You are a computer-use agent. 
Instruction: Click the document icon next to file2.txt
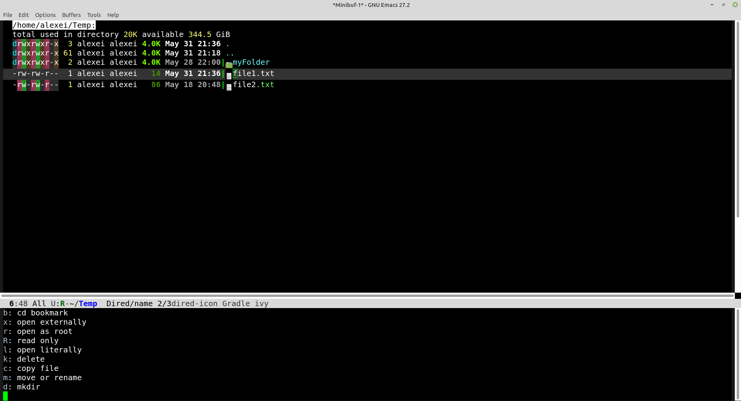[x=228, y=86]
